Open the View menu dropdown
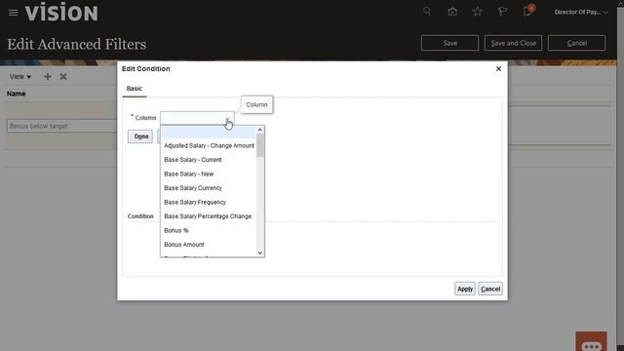 pyautogui.click(x=19, y=76)
